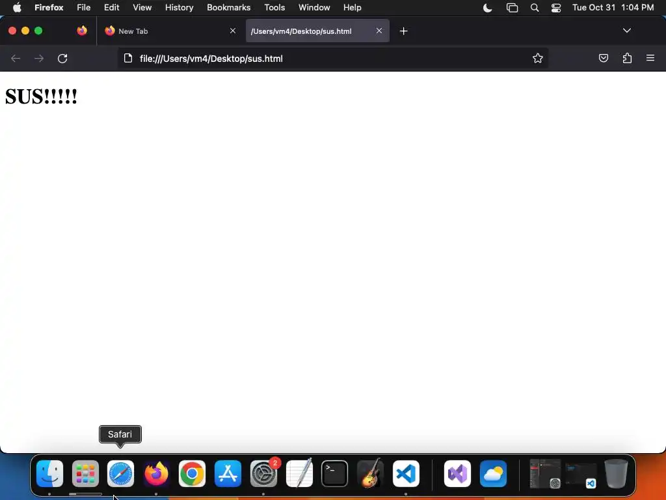Open the Bookmarks menu

pyautogui.click(x=228, y=8)
